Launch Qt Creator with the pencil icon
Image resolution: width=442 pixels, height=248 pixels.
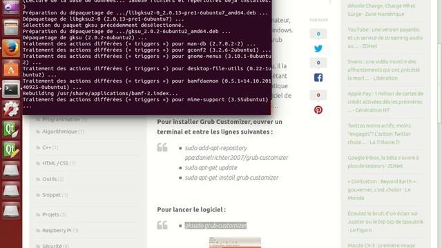(x=11, y=149)
